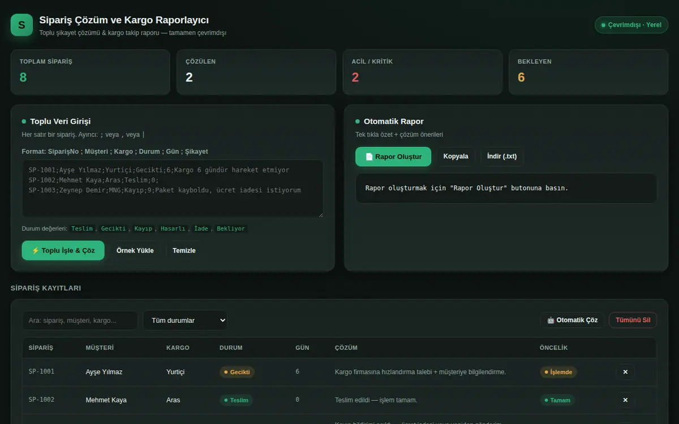Select the Acil / Kritik stat card
This screenshot has width=679, height=424.
423,72
